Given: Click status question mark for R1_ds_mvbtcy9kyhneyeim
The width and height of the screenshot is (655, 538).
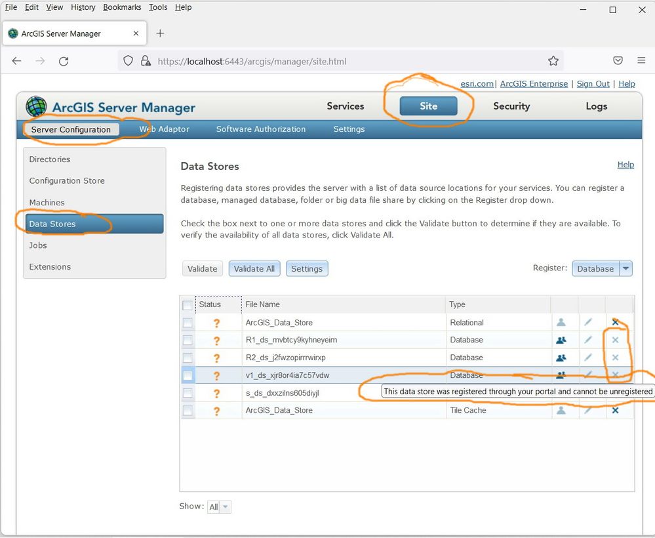Looking at the screenshot, I should (216, 341).
